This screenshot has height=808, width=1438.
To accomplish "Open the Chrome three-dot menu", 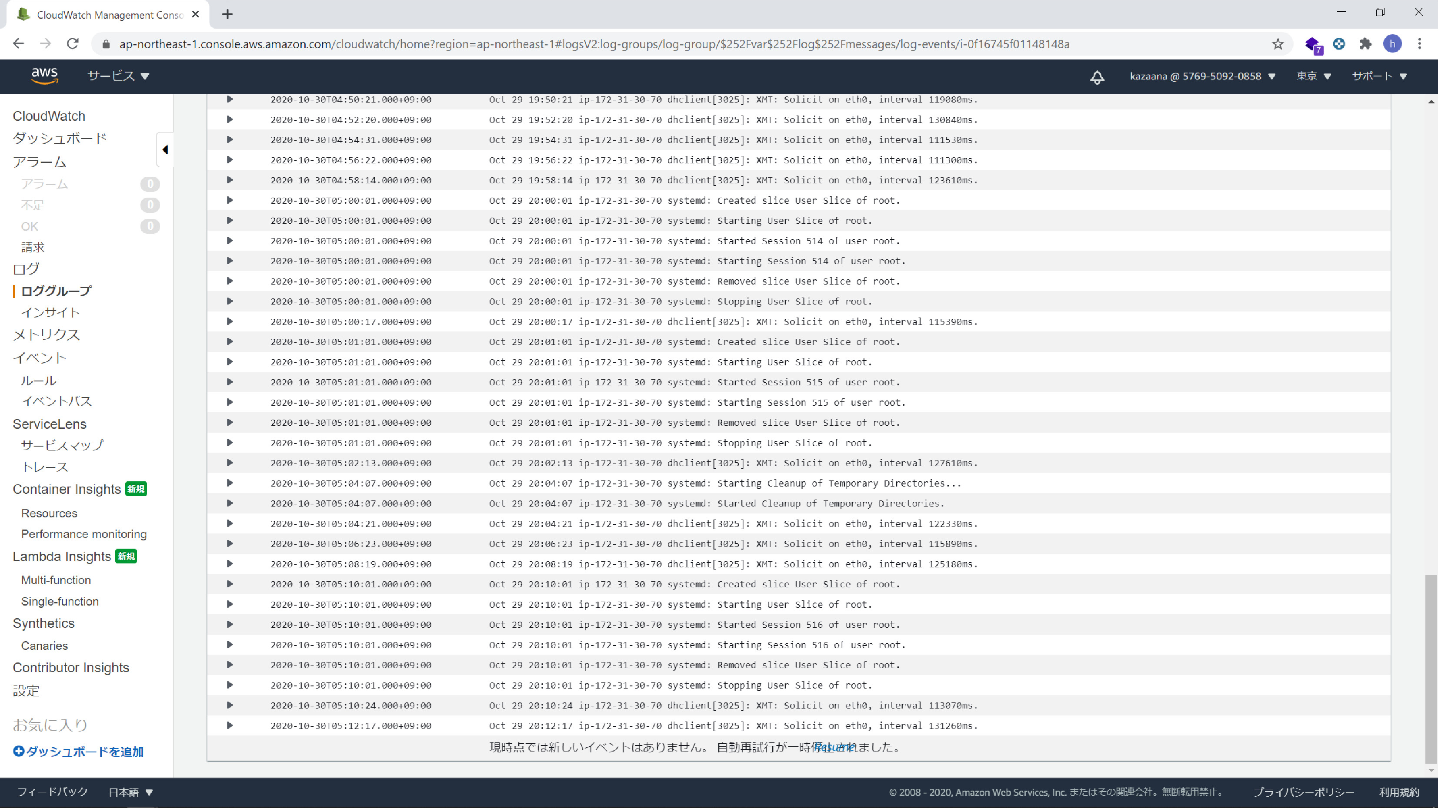I will [x=1420, y=43].
